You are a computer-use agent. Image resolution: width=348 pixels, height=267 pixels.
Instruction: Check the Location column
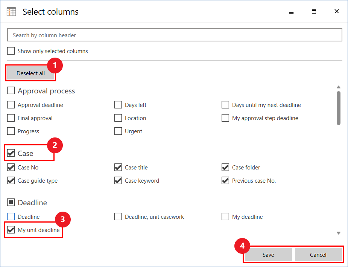click(x=118, y=118)
